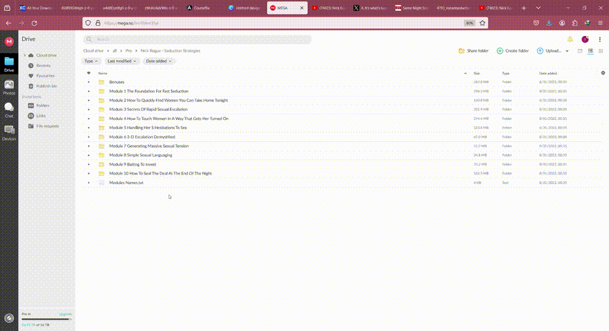609x331 pixels.
Task: Sort by Date added column header
Action: tap(548, 73)
